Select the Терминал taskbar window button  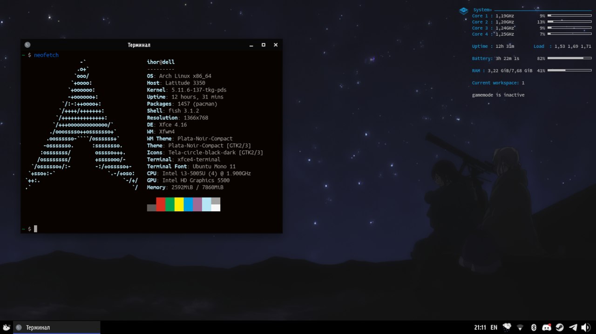[x=57, y=327]
